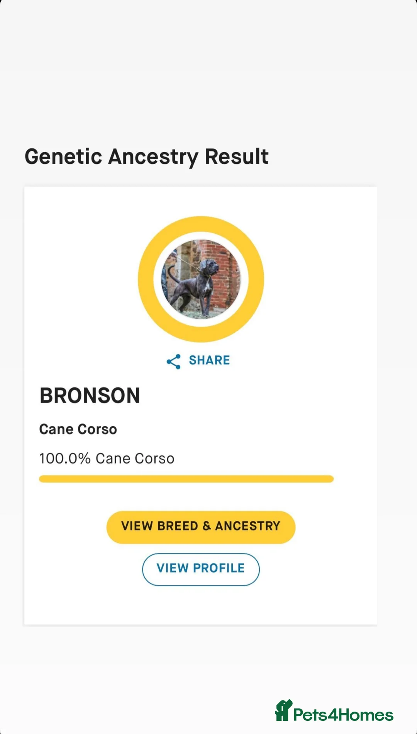Tap the "100.0% Cane Corso" result line
Screen dimensions: 417x734
tap(107, 459)
